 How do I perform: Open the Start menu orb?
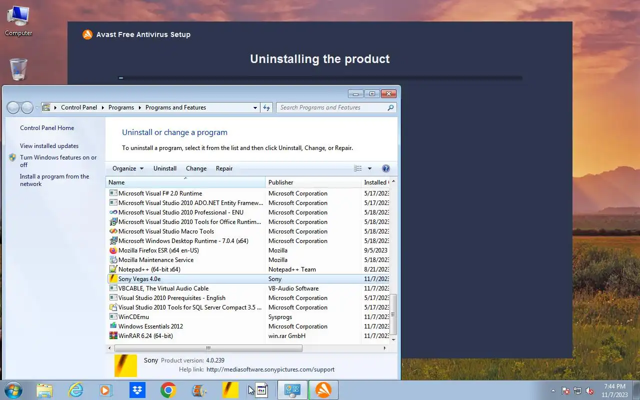click(13, 390)
